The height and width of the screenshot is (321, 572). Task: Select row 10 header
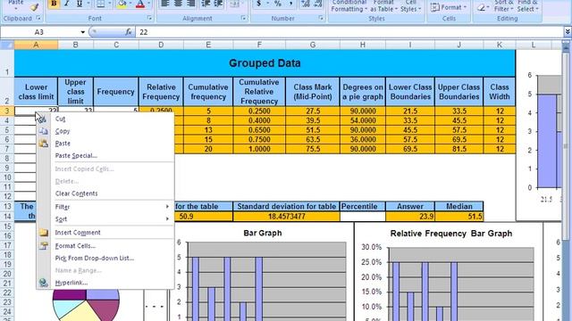(x=7, y=177)
